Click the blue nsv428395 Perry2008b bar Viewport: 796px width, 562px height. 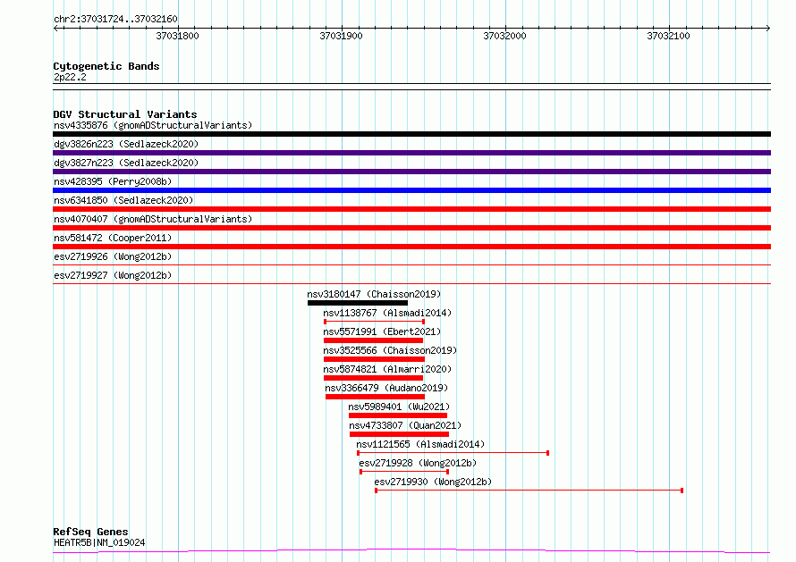(411, 190)
